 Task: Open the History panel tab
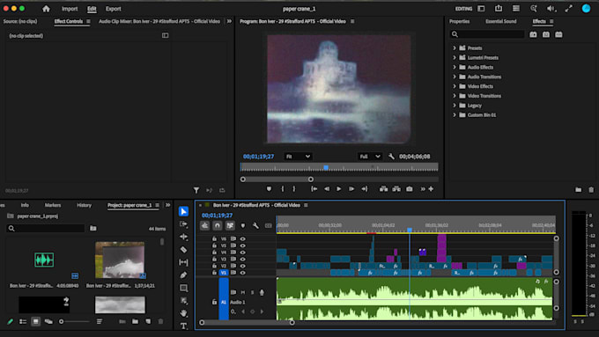point(84,205)
